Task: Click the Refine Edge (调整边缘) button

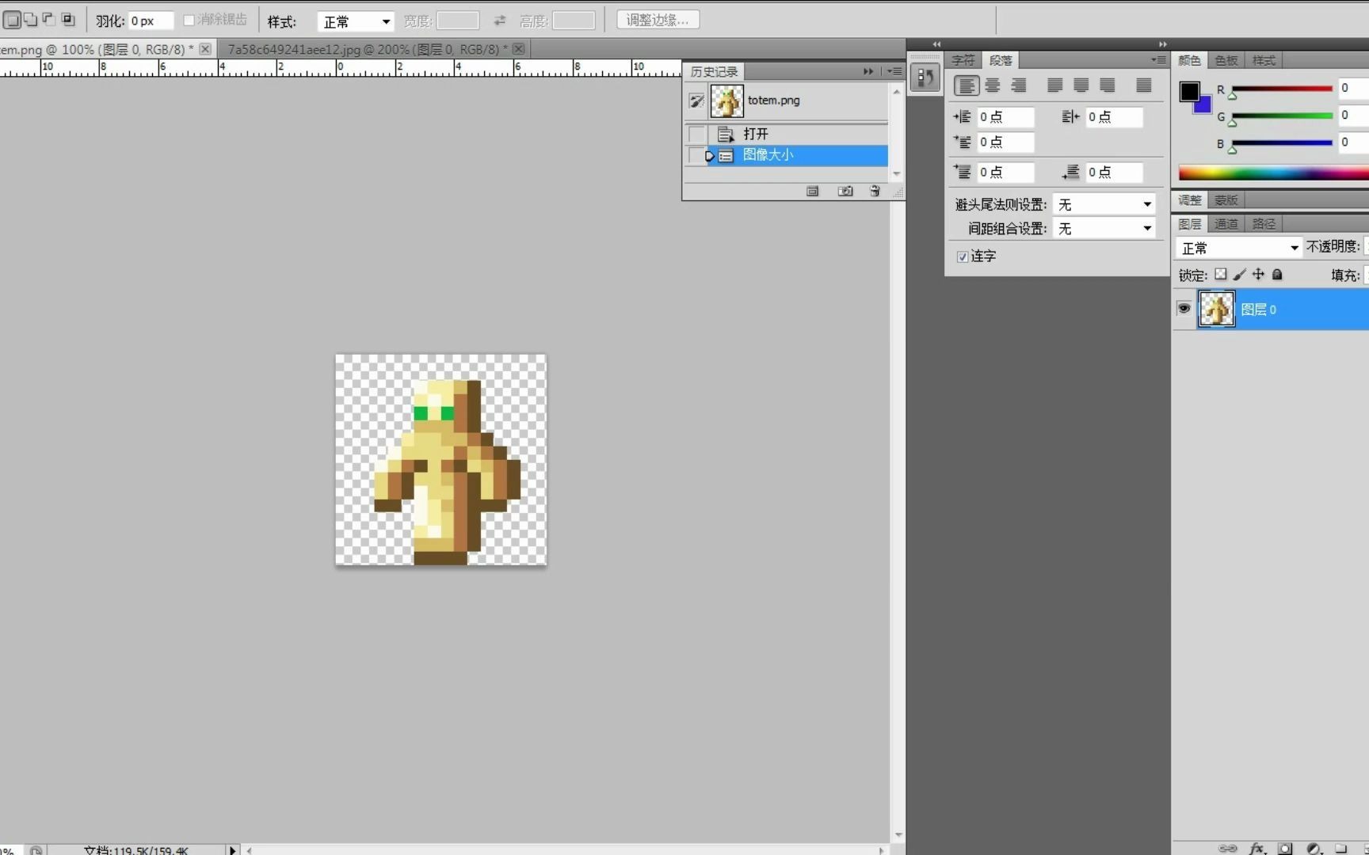Action: tap(658, 20)
